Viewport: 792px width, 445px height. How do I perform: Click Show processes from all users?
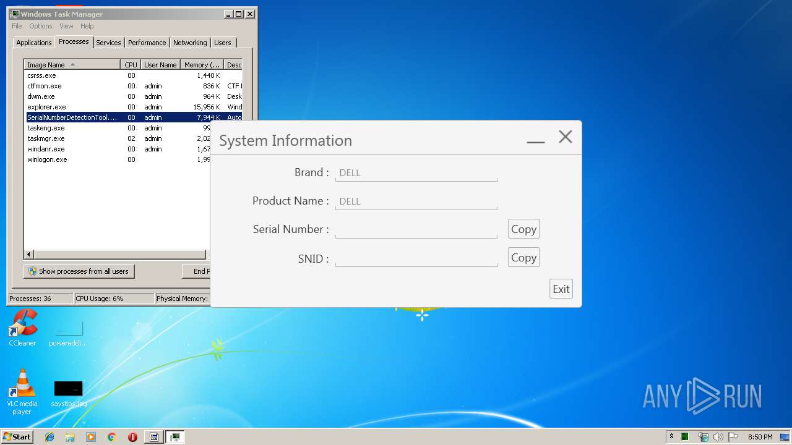point(79,271)
